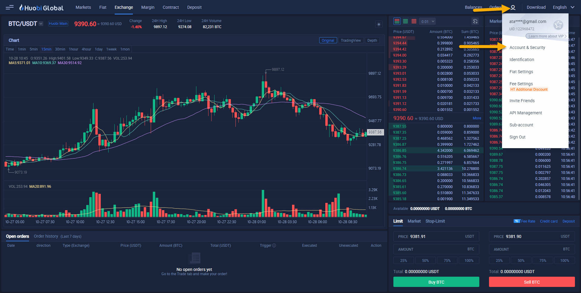Select the 5min chart interval
Screen dimensions: 581x293
click(34, 49)
